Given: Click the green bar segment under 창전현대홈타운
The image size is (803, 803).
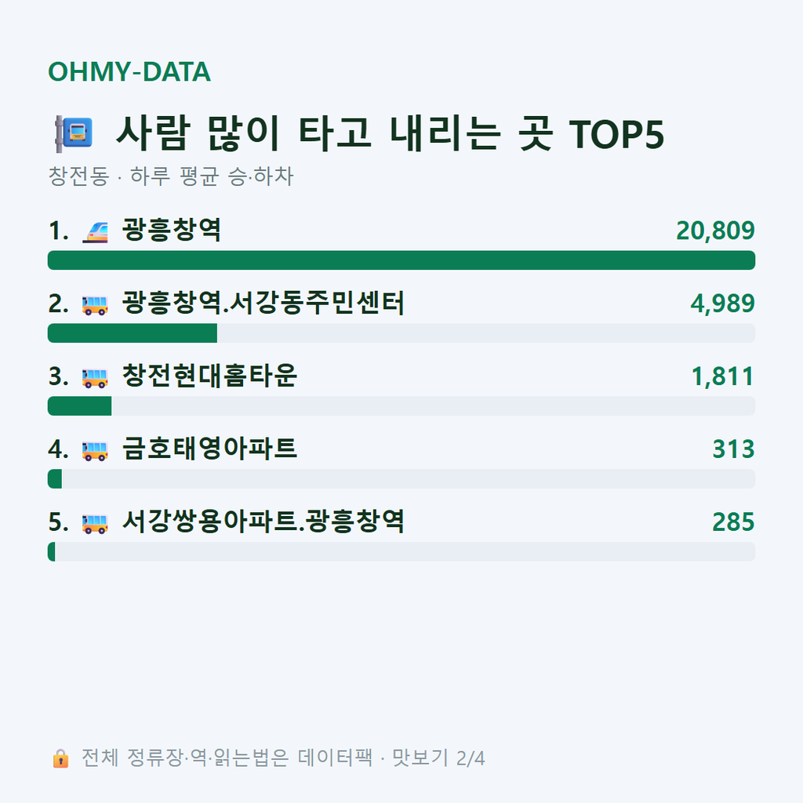Looking at the screenshot, I should click(x=79, y=405).
